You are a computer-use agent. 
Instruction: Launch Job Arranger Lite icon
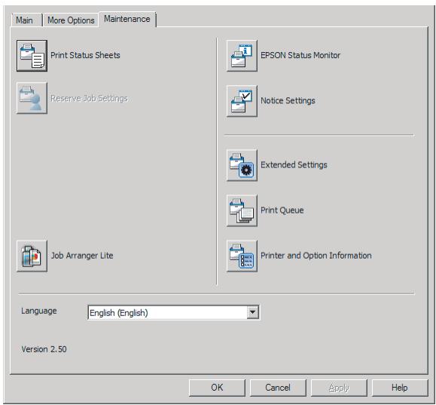(32, 256)
